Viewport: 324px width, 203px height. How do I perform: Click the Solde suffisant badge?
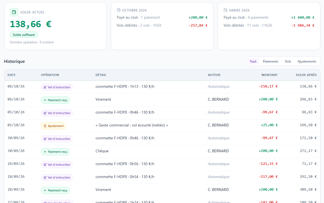pyautogui.click(x=24, y=35)
